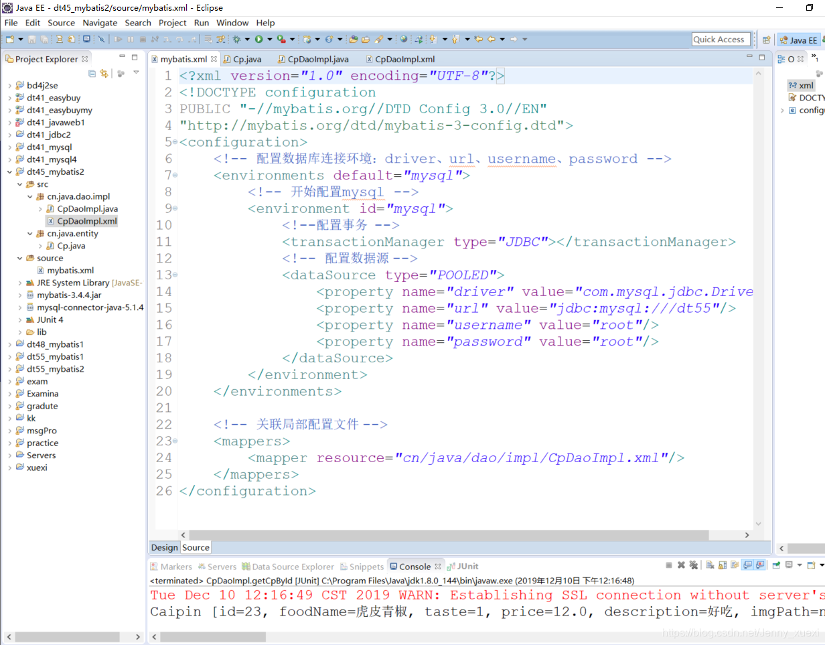
Task: Toggle Scroll Lock in Console toolbar
Action: [723, 565]
